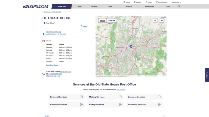Click Return to Search Results link
This screenshot has height=117, width=209.
[52, 12]
